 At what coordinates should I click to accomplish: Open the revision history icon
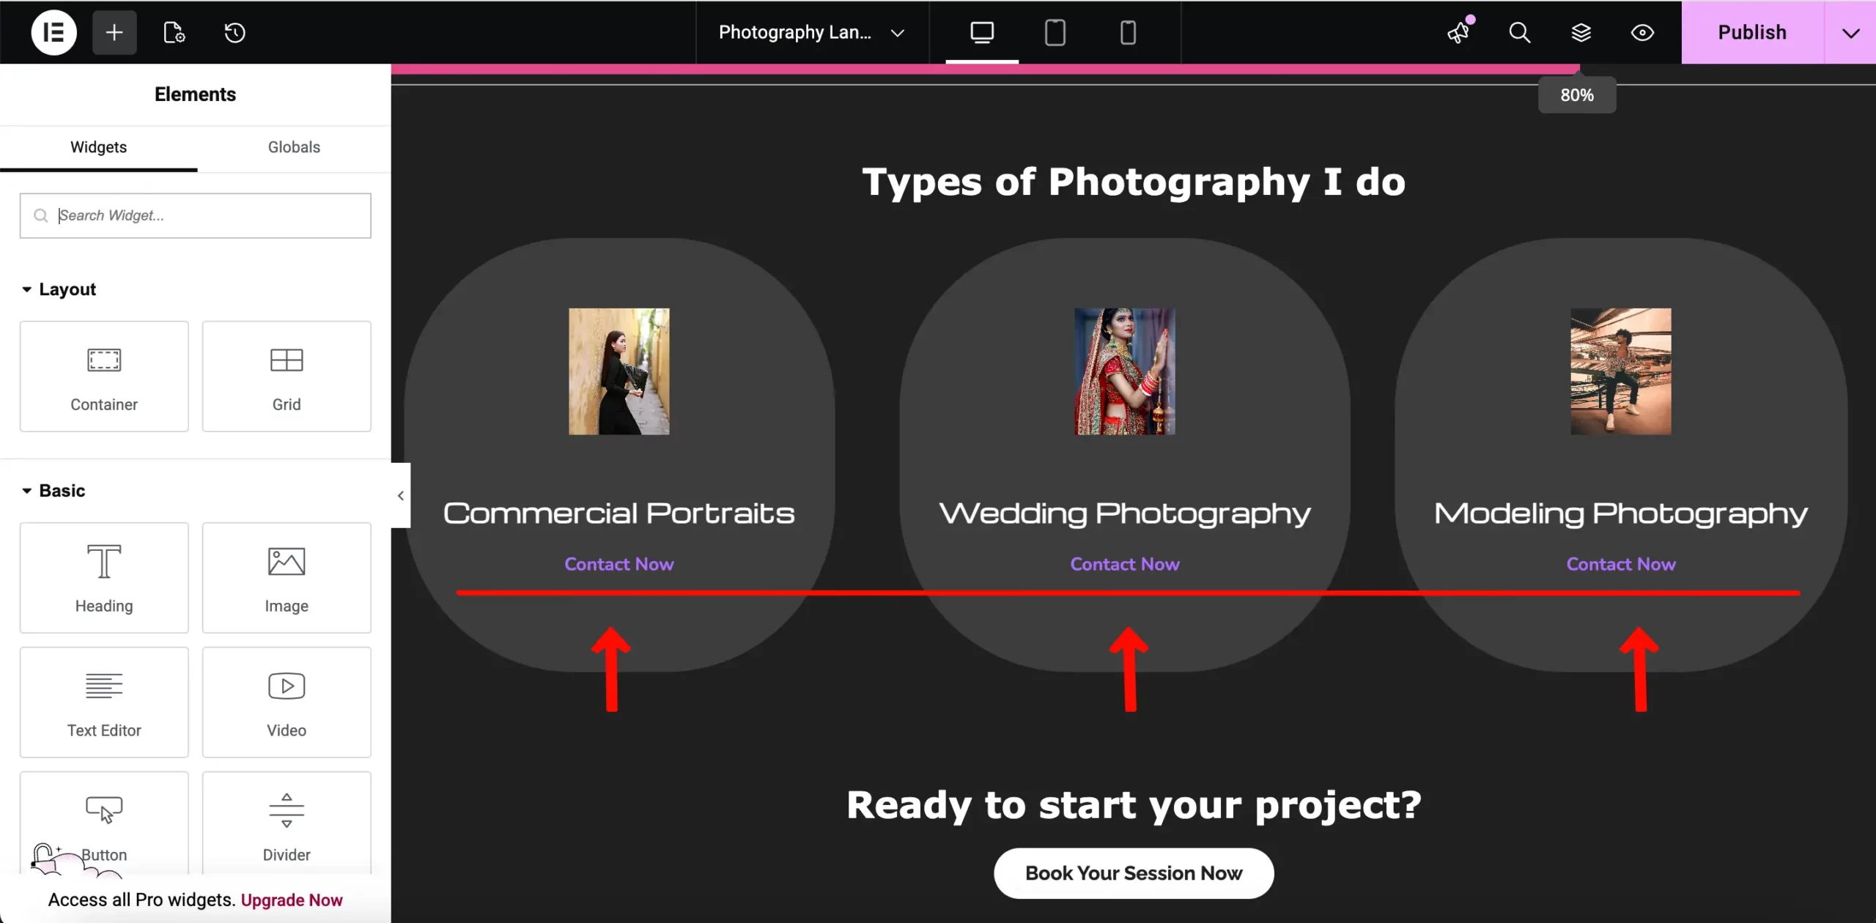[234, 32]
